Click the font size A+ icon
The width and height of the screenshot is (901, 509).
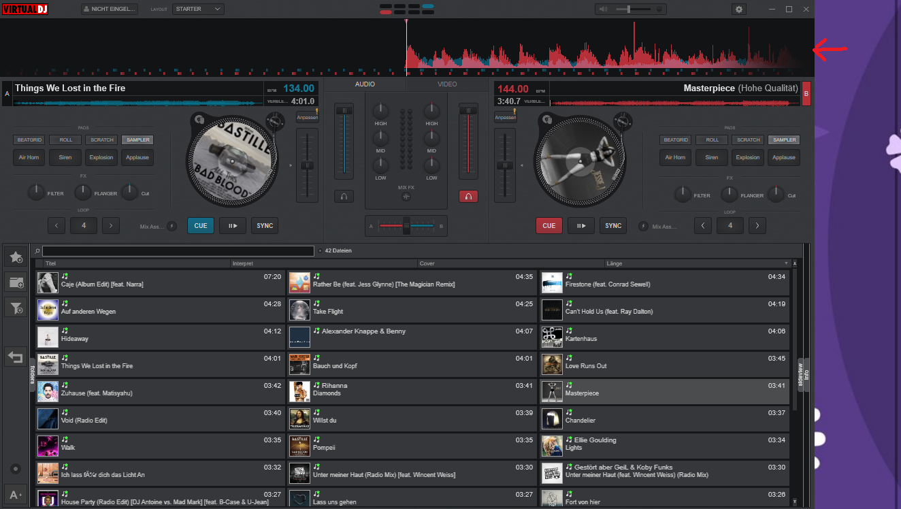tap(16, 494)
